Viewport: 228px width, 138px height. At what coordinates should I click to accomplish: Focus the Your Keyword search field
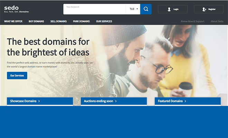[94, 9]
